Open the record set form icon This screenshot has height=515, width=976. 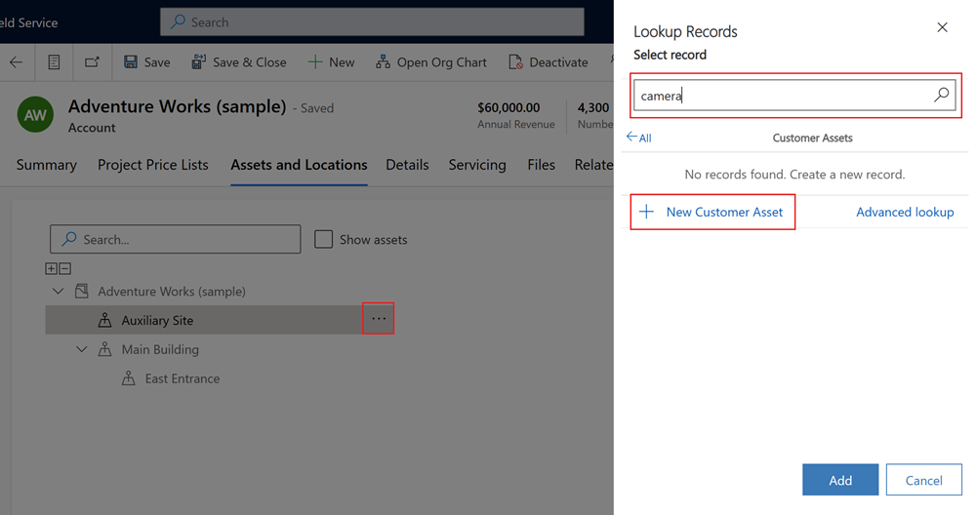[x=54, y=62]
